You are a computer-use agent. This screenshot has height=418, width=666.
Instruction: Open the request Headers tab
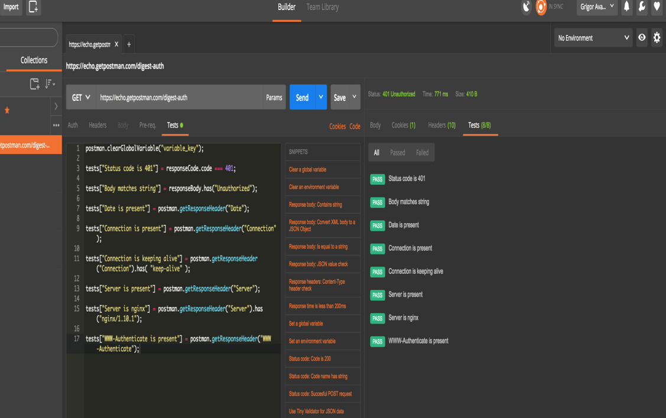(98, 125)
